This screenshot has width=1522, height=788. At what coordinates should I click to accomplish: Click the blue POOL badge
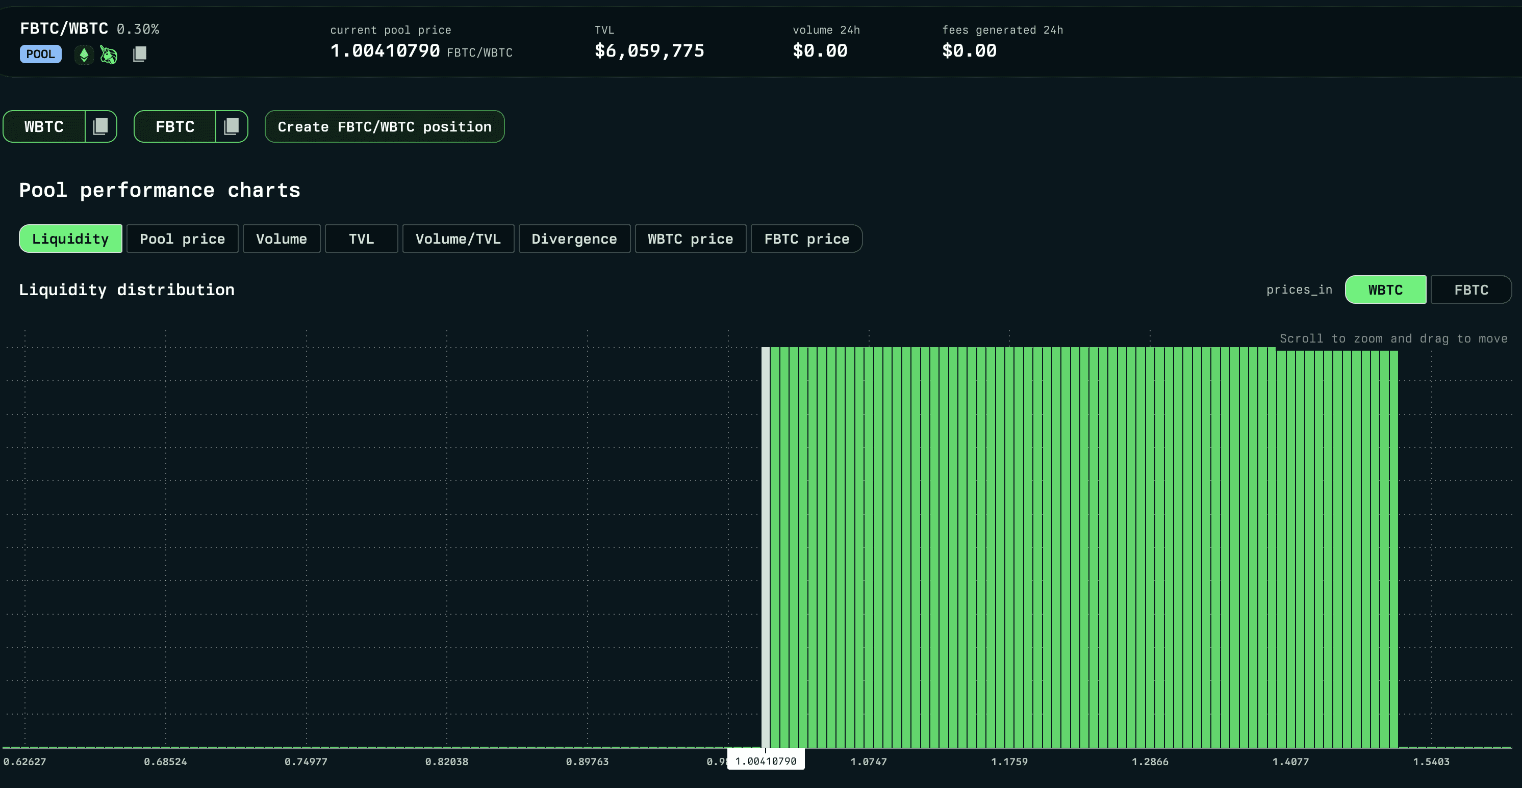[x=40, y=55]
